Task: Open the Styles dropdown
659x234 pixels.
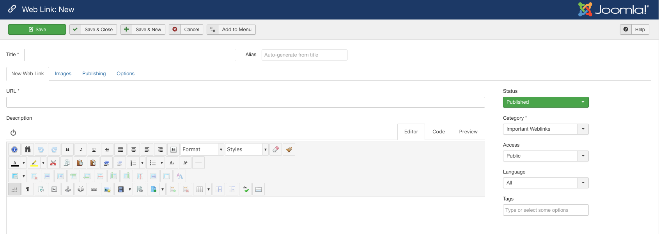Action: tap(247, 149)
